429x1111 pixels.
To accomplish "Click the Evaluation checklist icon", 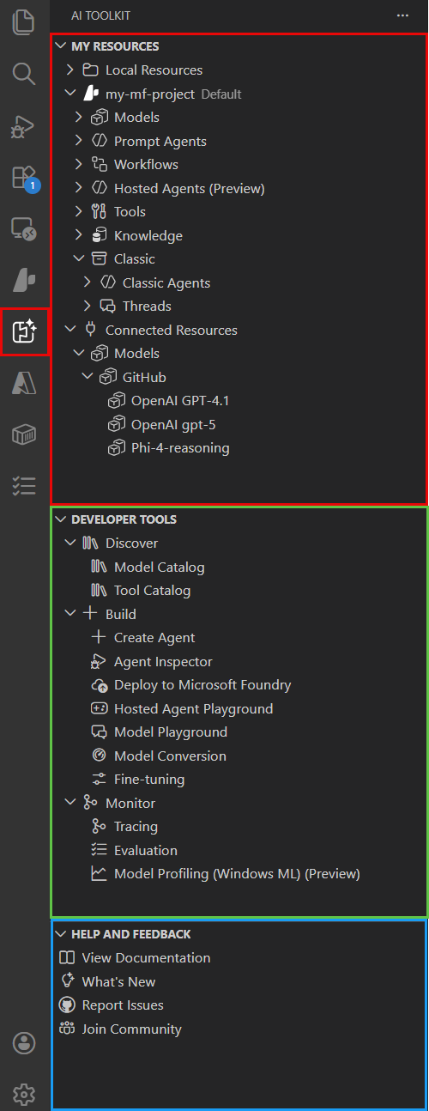I will [x=99, y=851].
